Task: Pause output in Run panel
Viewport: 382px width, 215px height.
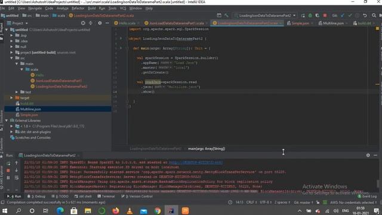Action: point(8,178)
